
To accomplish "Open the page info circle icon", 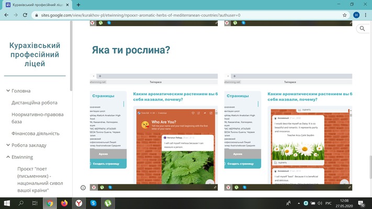I will click(83, 187).
